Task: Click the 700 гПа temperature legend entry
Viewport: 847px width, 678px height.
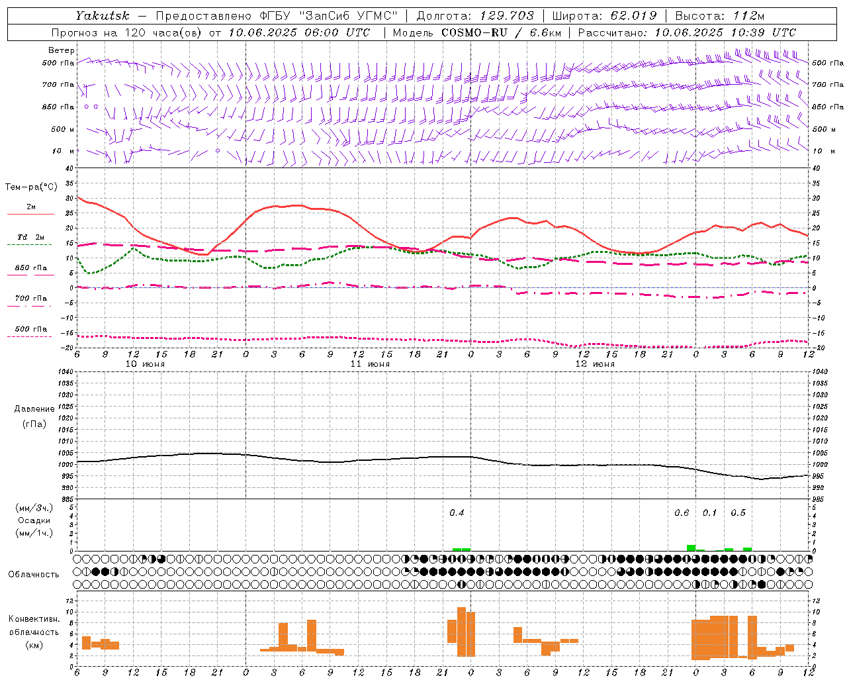Action: point(30,298)
